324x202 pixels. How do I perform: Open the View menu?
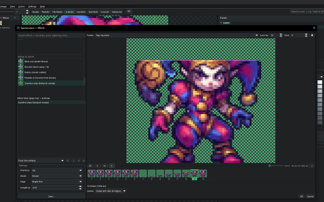pyautogui.click(x=12, y=7)
